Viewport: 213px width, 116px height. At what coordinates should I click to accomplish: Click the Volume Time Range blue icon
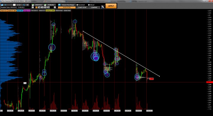pyautogui.click(x=59, y=5)
